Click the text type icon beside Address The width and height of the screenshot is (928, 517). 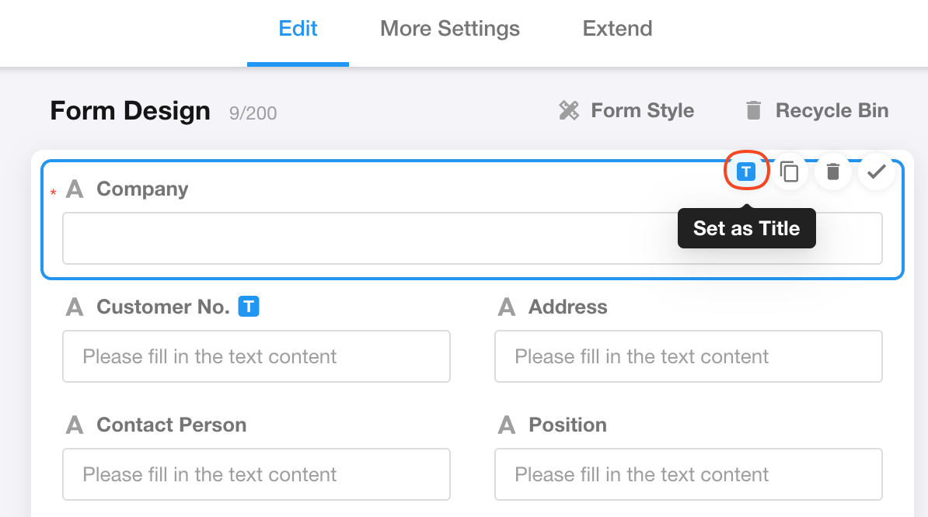coord(507,307)
